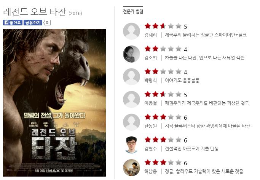
Task: Click 한동원's default avatar icon
Action: [x=131, y=122]
